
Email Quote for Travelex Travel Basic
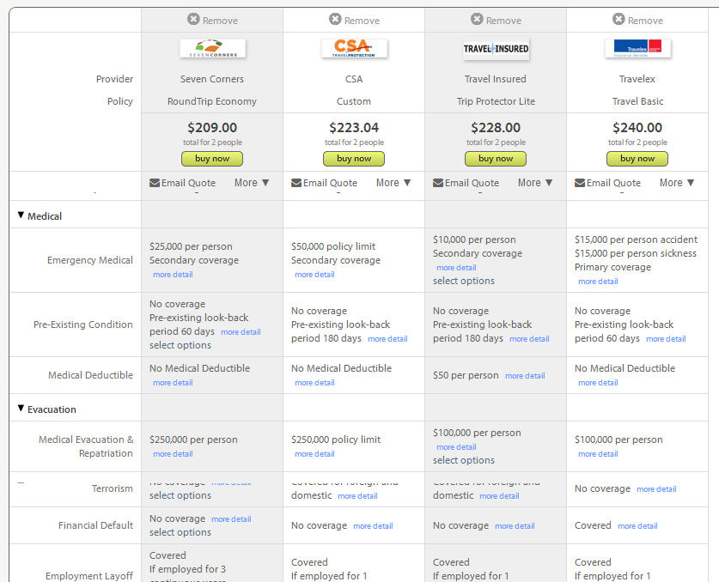tap(613, 184)
